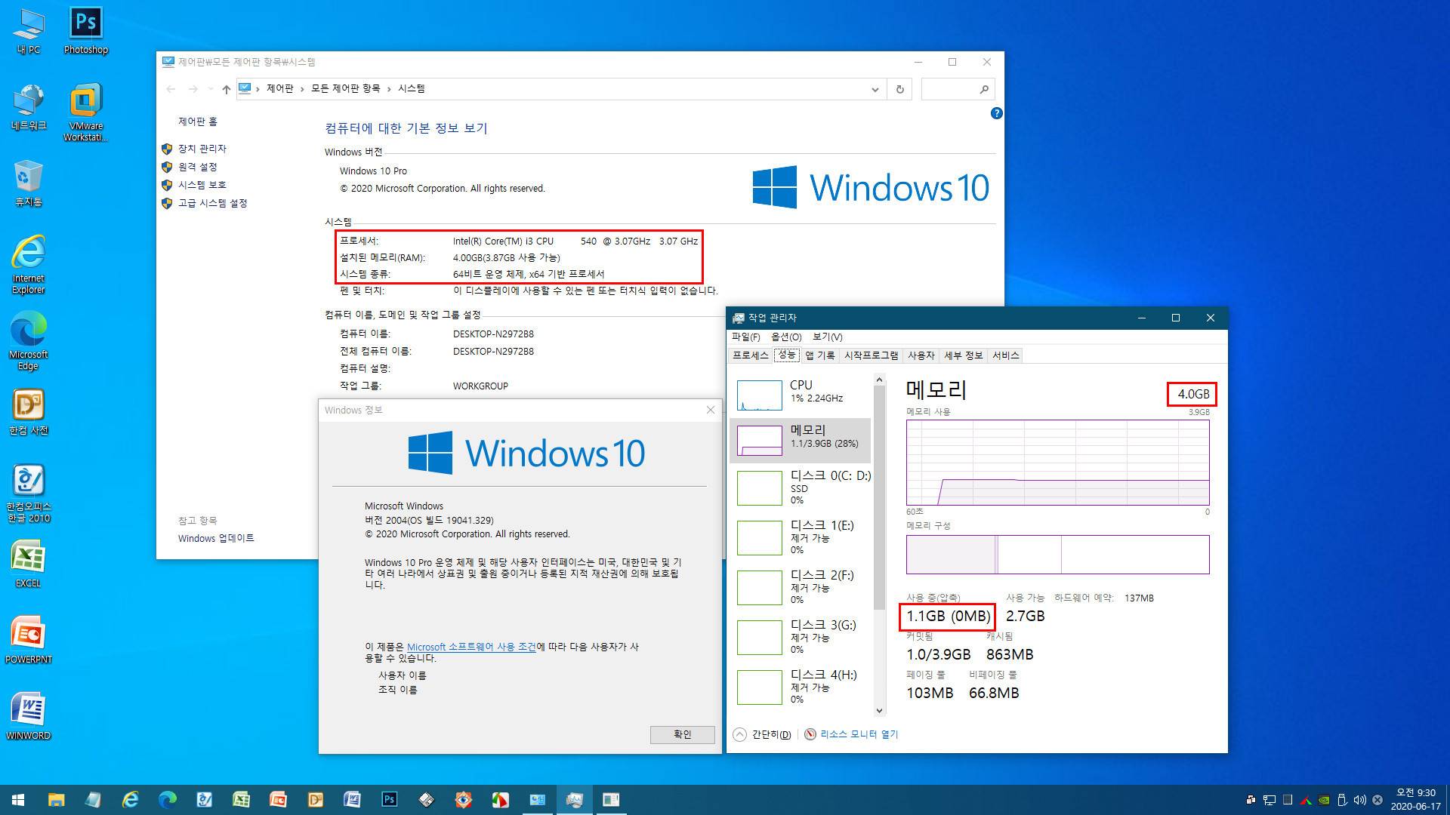This screenshot has height=815, width=1450.
Task: Select 디스크 3(G:) performance item
Action: [x=801, y=637]
